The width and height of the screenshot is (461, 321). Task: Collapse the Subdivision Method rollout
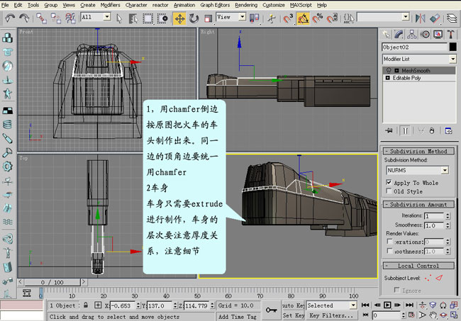(x=418, y=151)
